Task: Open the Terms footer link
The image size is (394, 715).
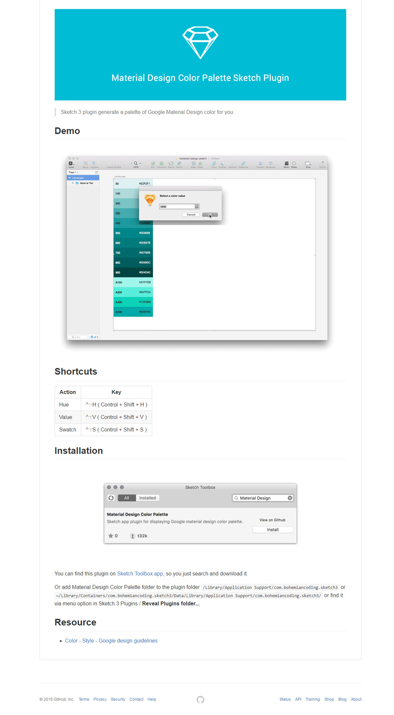Action: [84, 699]
